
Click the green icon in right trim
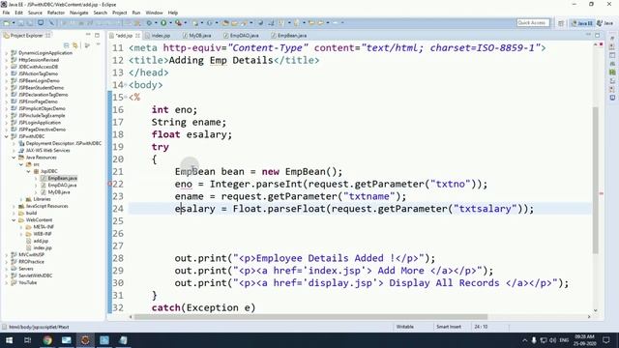coord(612,72)
